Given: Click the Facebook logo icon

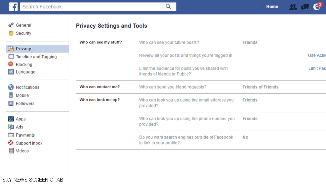Looking at the screenshot, I should click(x=13, y=7).
